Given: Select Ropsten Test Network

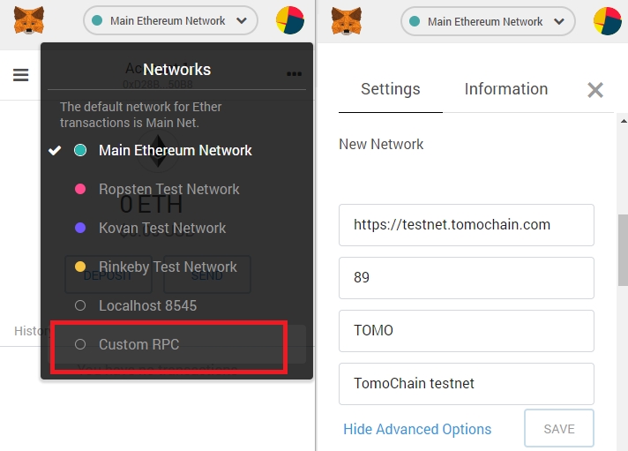Looking at the screenshot, I should (168, 189).
